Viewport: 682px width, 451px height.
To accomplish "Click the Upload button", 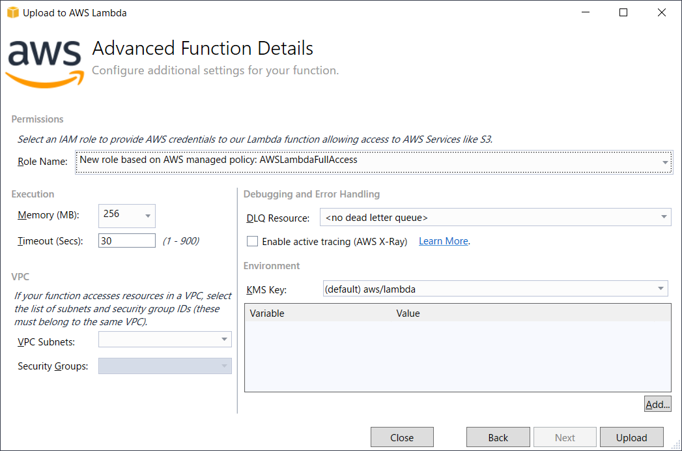I will (632, 437).
